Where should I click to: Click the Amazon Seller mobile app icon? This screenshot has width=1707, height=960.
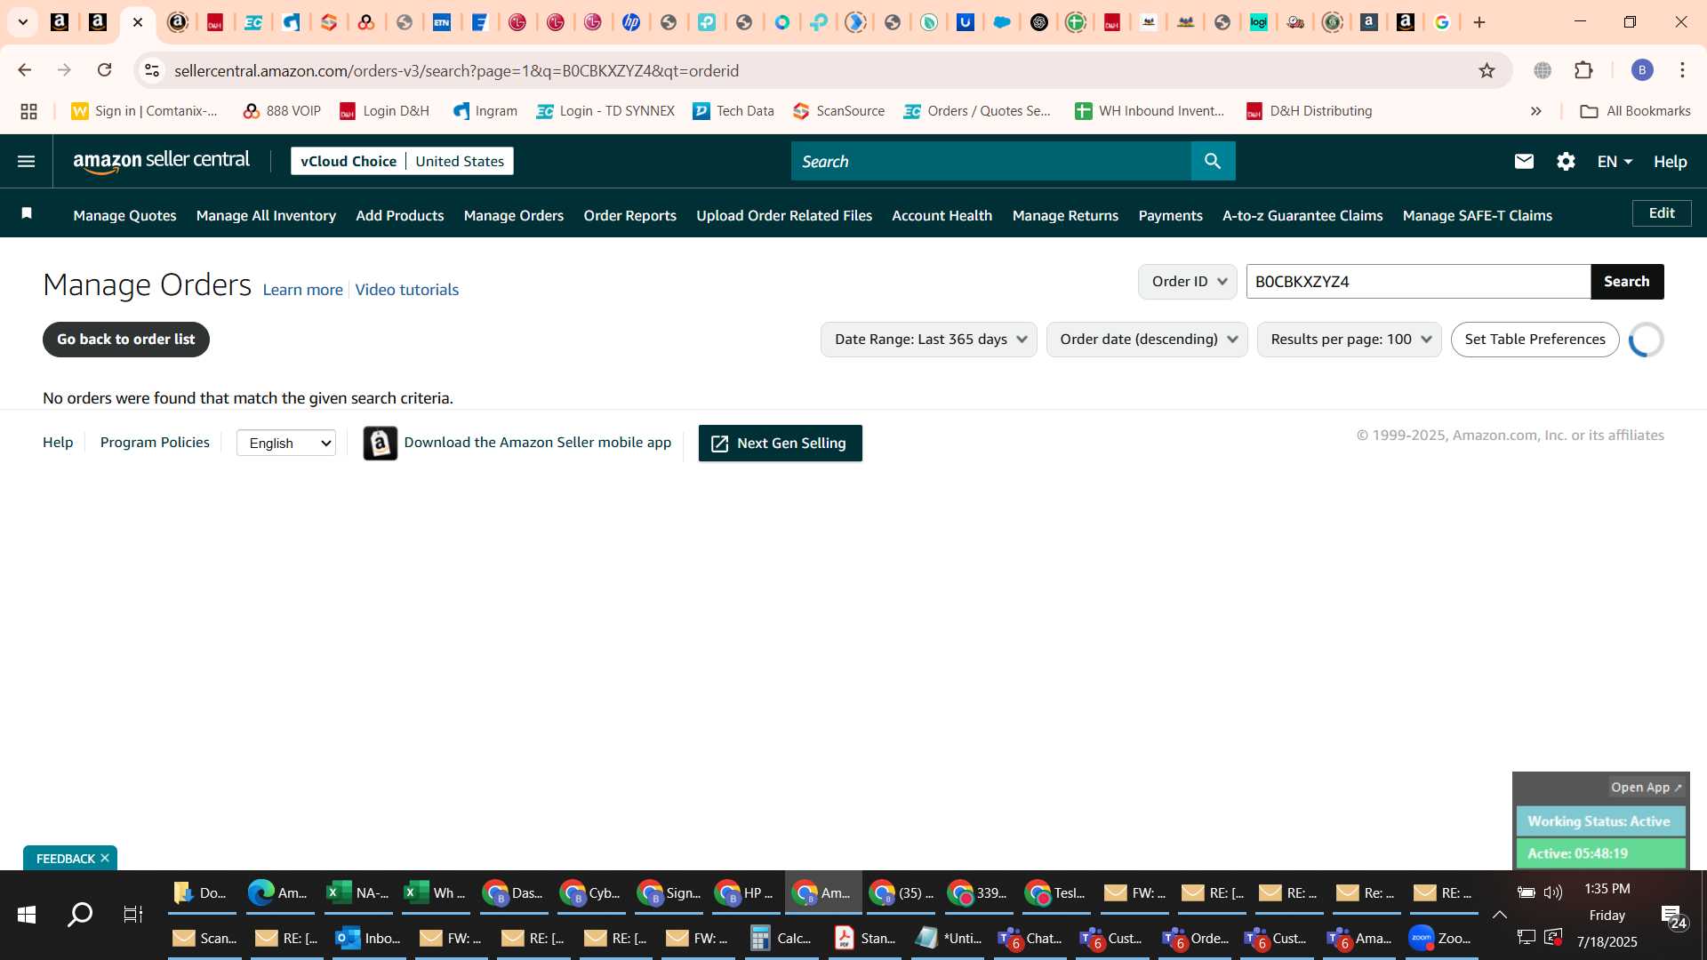tap(381, 443)
